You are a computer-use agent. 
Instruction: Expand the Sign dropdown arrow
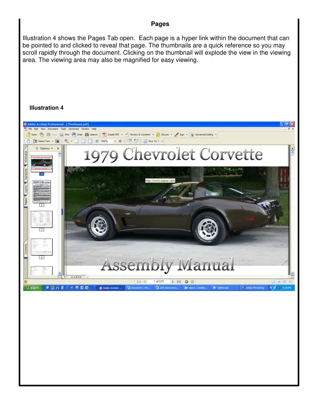(x=187, y=135)
